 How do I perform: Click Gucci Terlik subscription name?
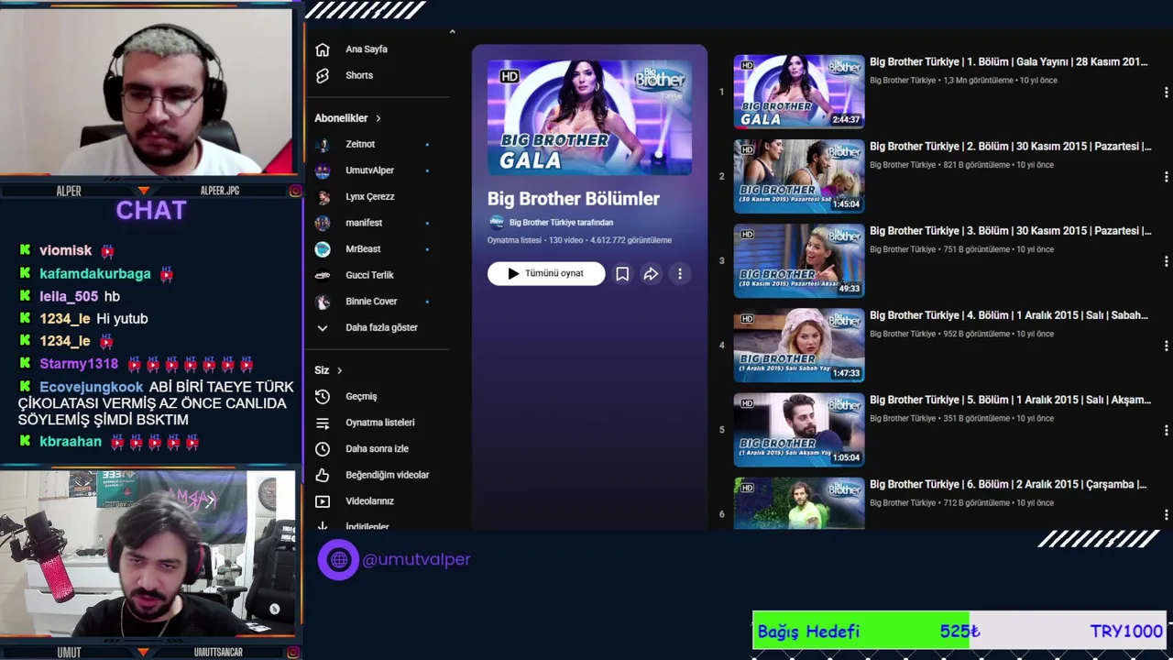(x=369, y=275)
